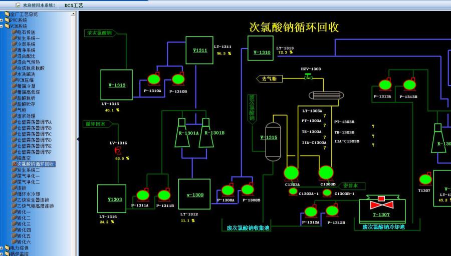Open 尾气净化一 tree page
Image resolution: width=451 pixels, height=256 pixels.
pyautogui.click(x=28, y=176)
